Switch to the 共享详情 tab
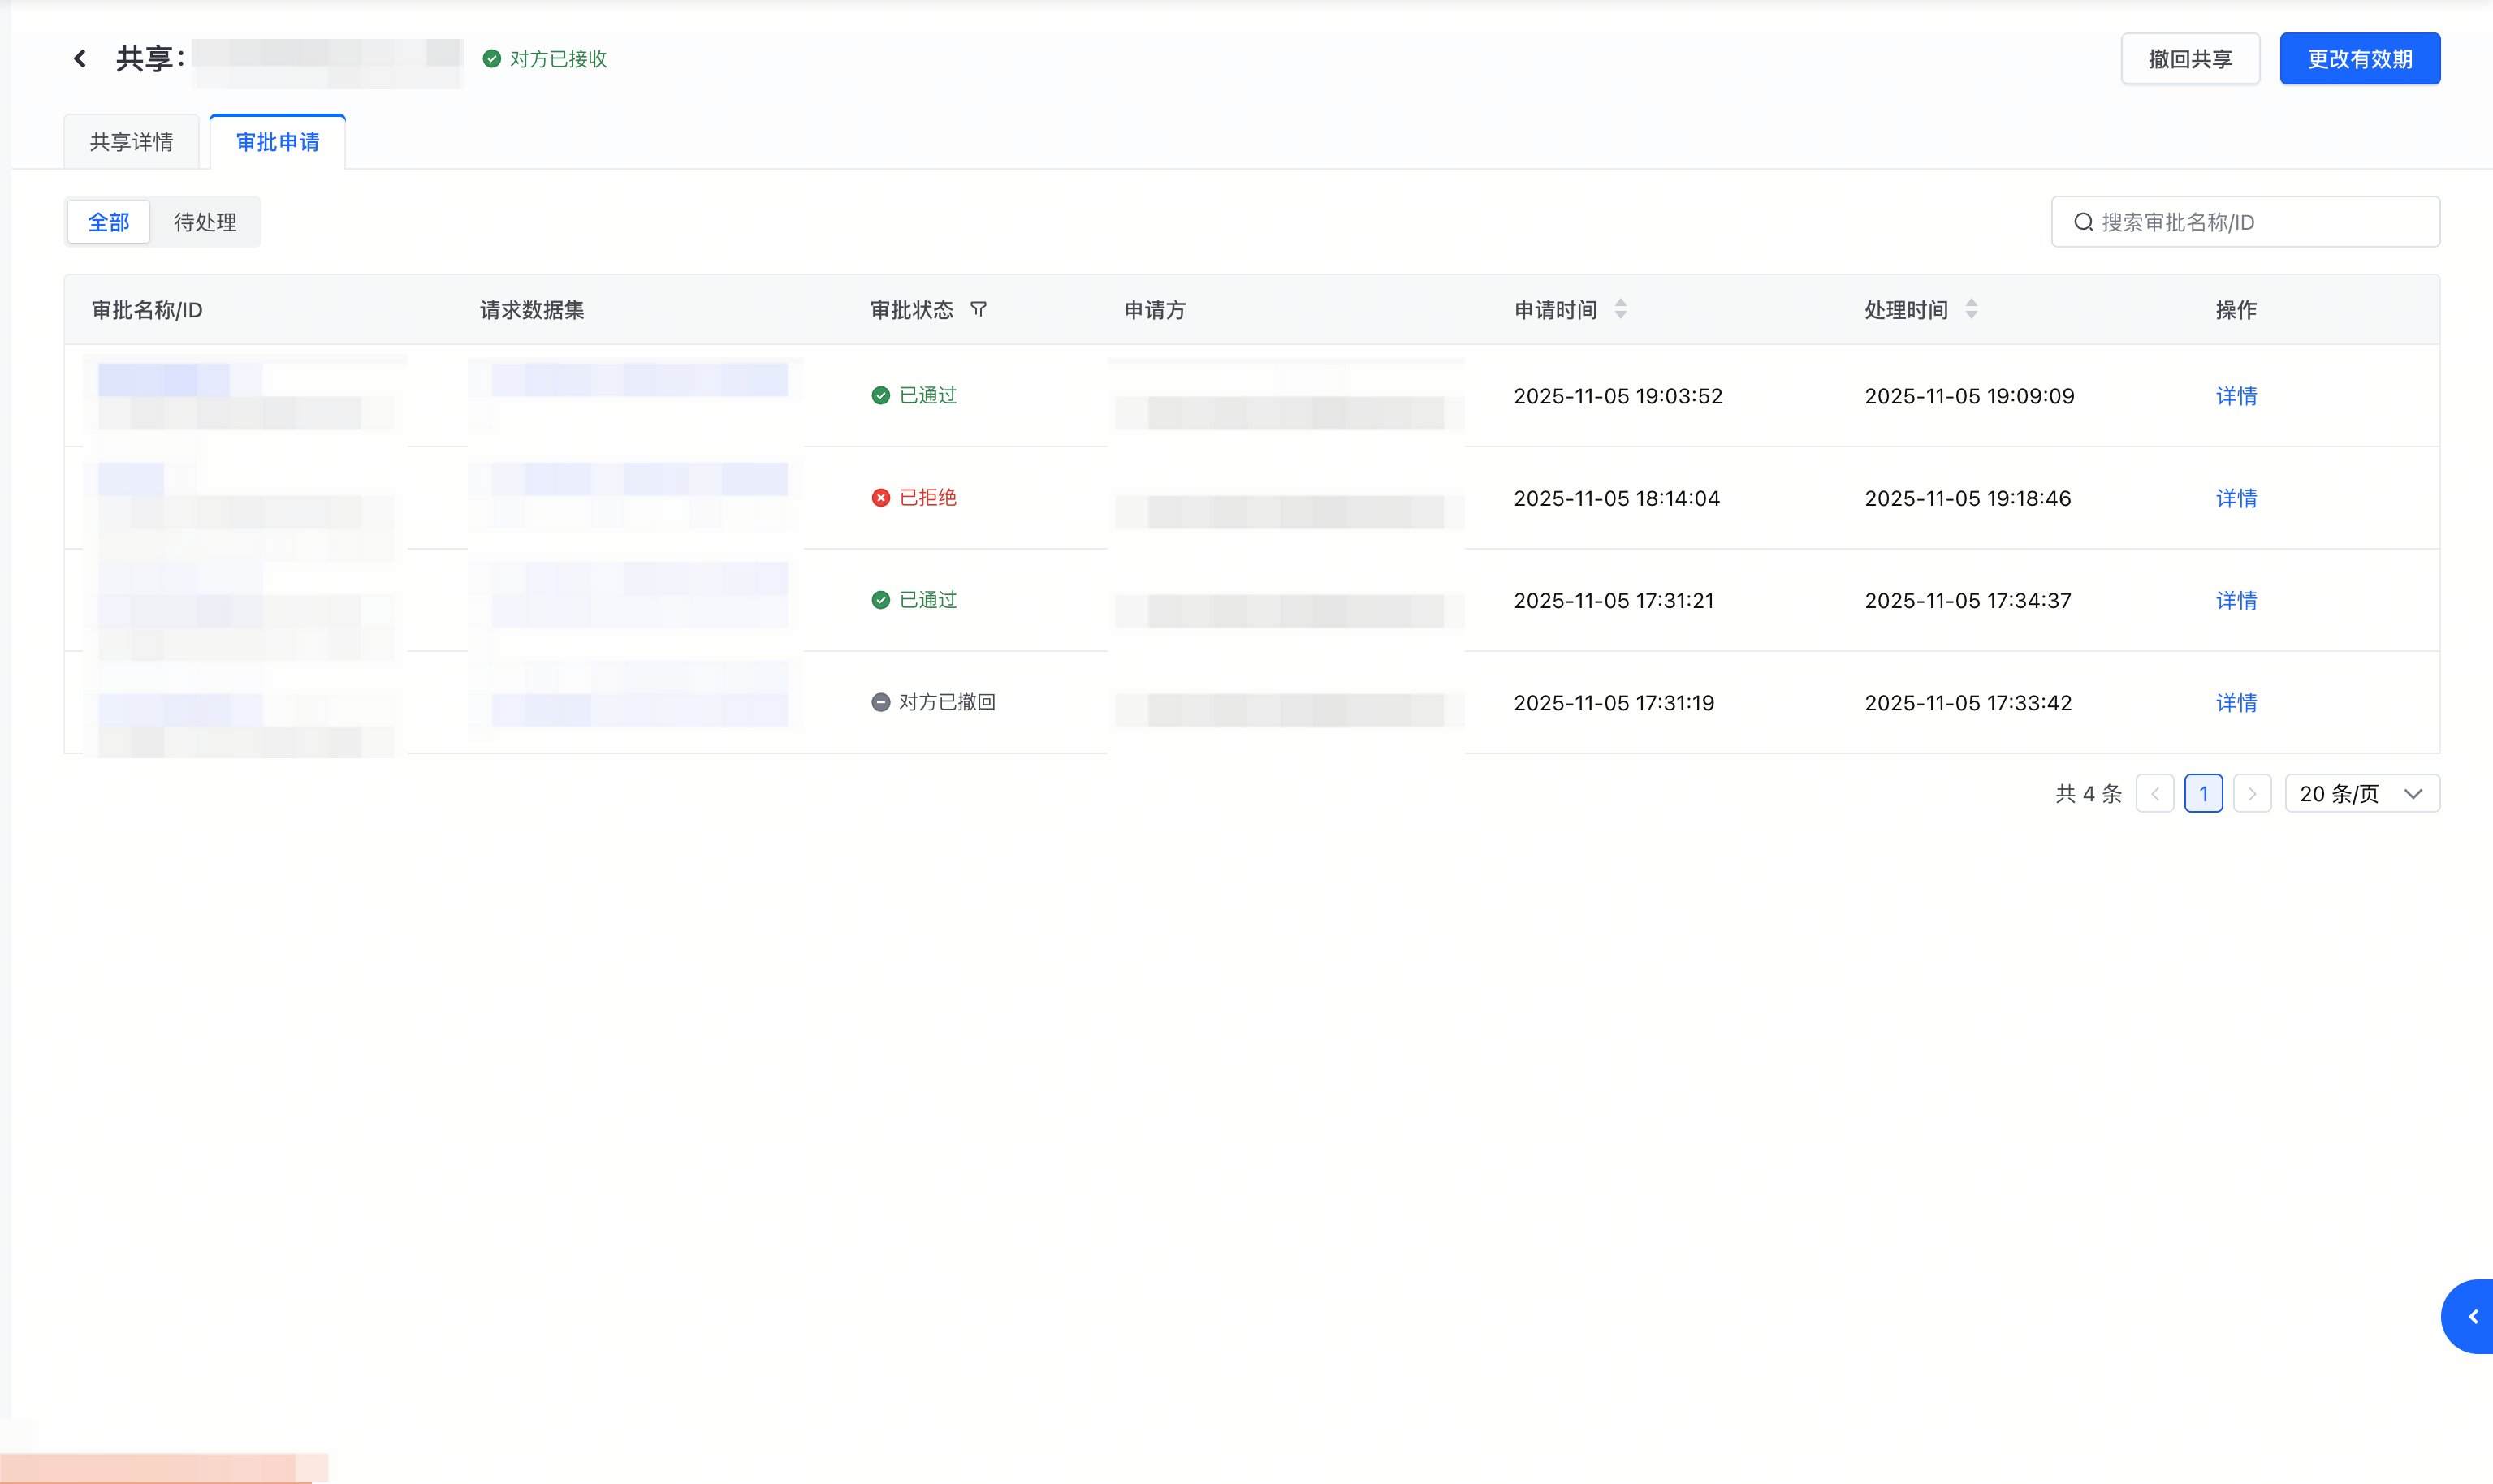 pyautogui.click(x=131, y=142)
